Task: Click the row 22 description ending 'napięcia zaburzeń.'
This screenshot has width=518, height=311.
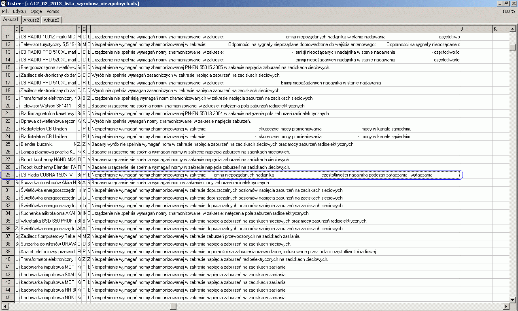Action: [x=275, y=121]
